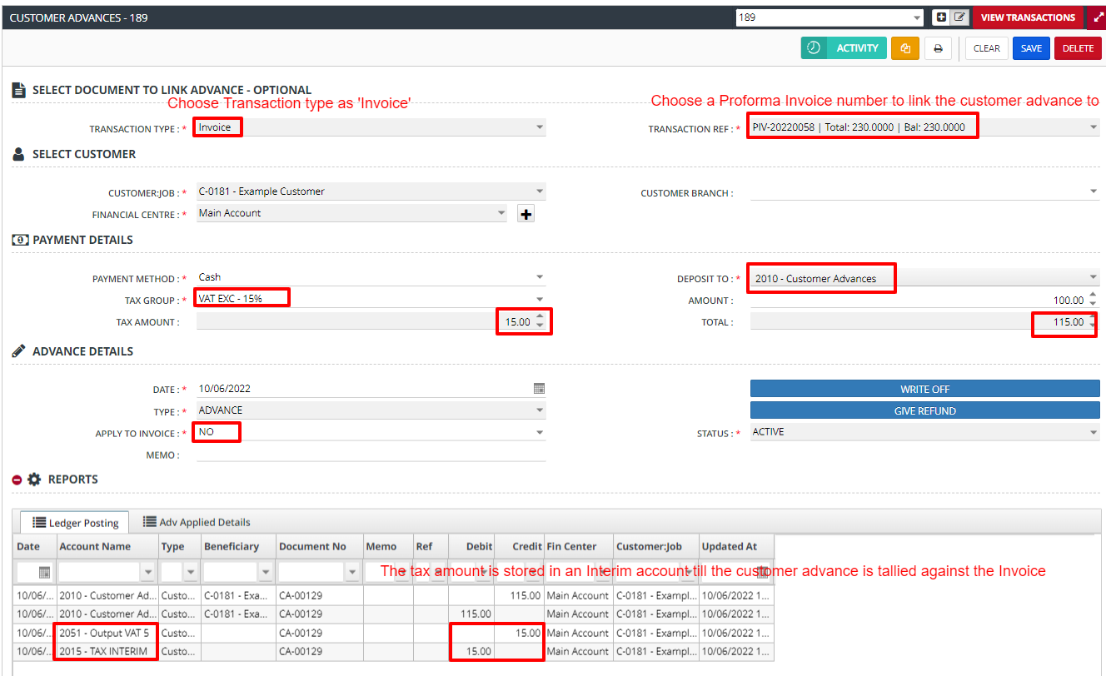Screen dimensions: 1106x676
Task: Collapse the Reports section with red minus icon
Action: (x=17, y=480)
